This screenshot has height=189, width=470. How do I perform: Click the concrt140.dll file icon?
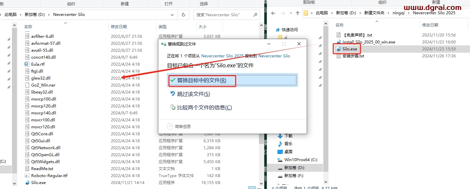point(28,57)
